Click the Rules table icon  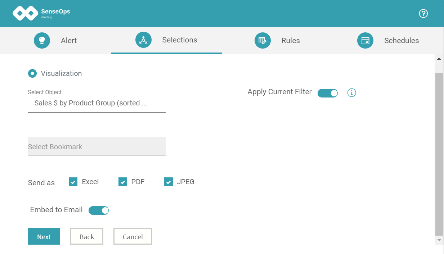click(x=263, y=40)
